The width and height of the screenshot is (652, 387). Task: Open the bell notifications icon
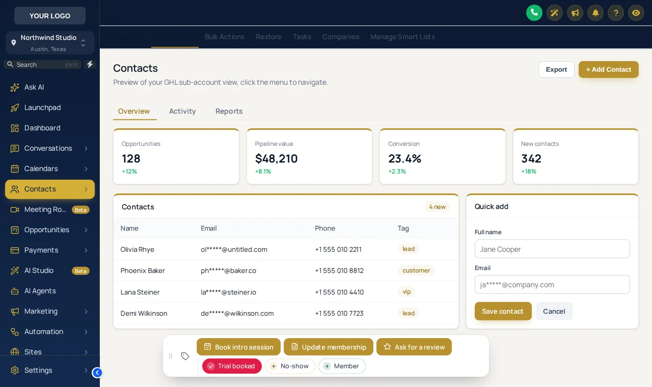(595, 13)
